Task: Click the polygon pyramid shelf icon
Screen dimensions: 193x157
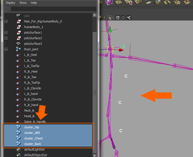Action: click(x=119, y=2)
